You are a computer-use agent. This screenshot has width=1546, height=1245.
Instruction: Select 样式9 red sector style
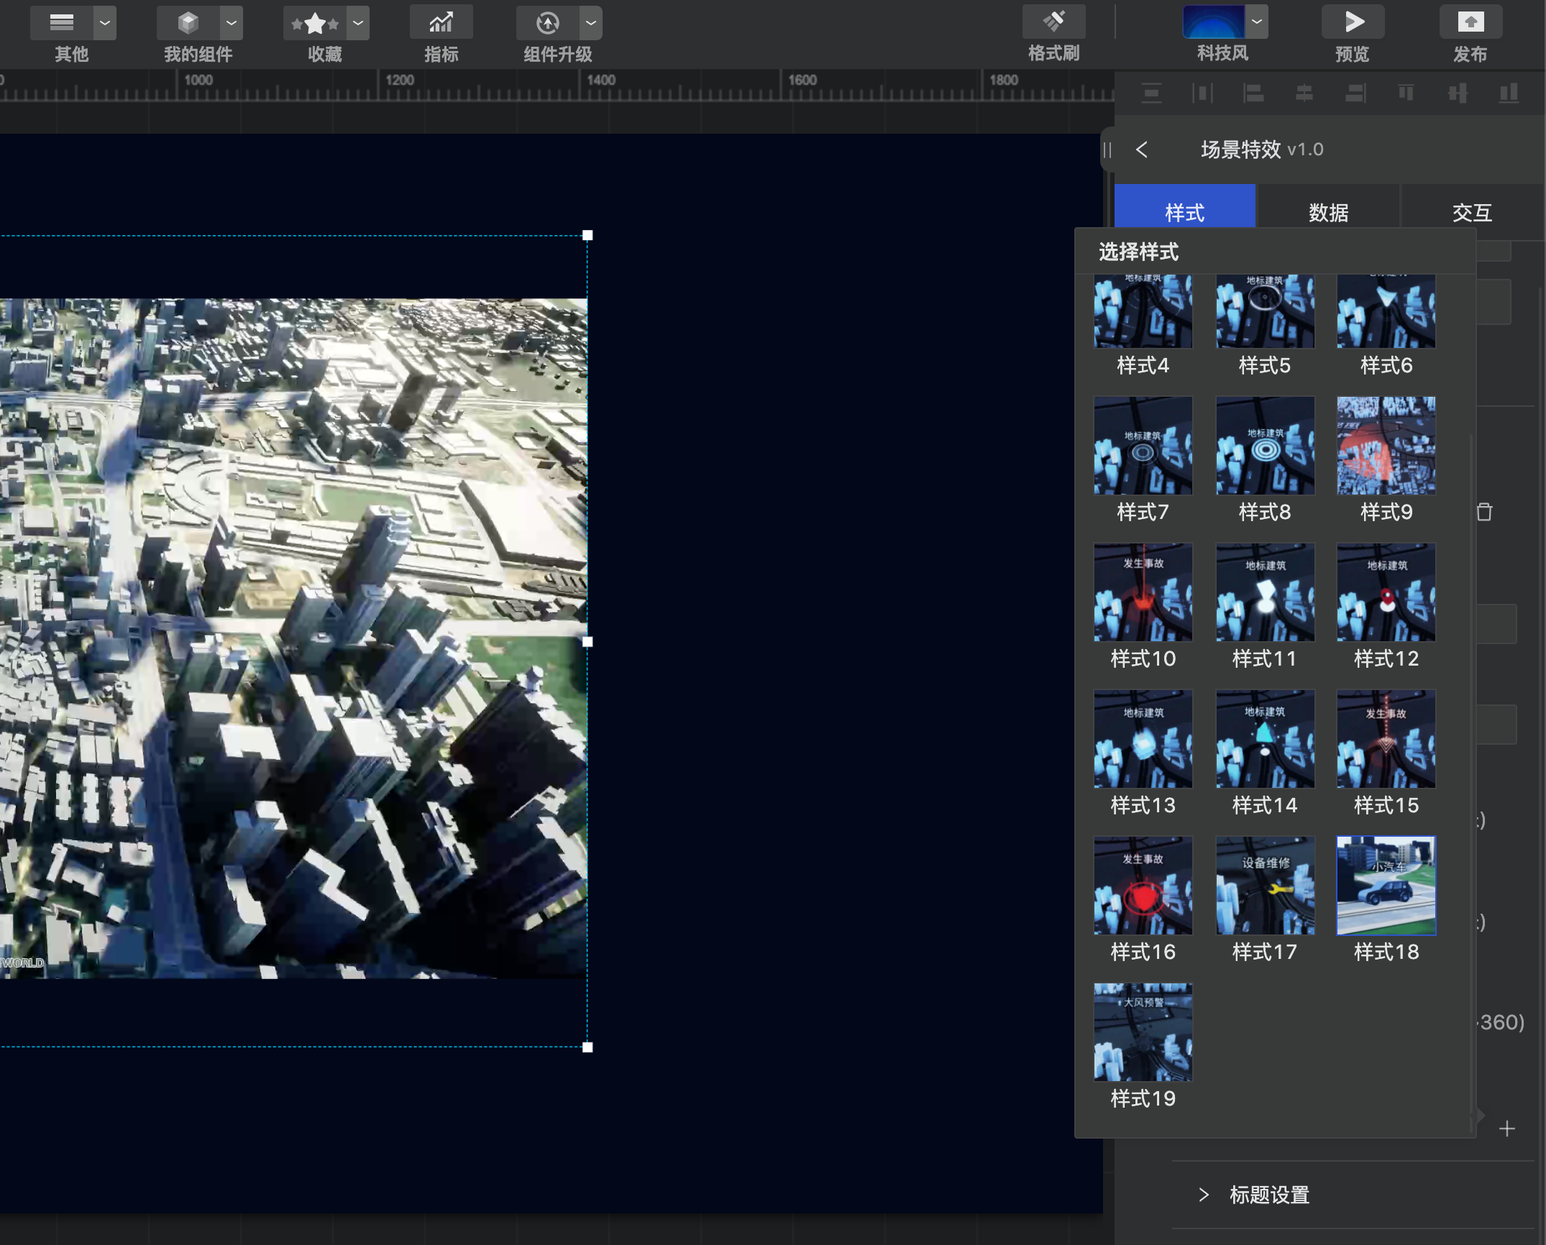(x=1386, y=446)
